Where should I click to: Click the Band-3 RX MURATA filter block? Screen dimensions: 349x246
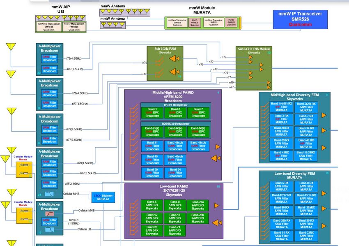(x=282, y=119)
